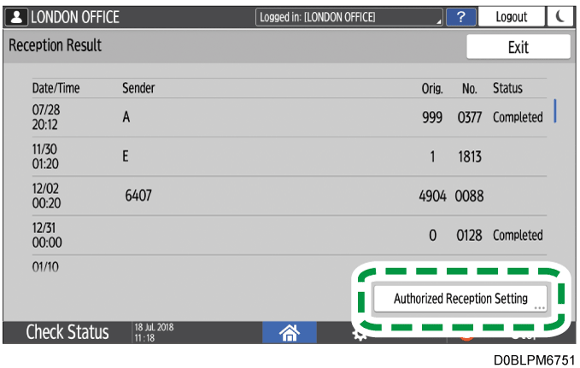
Task: Click the Status column header
Action: pos(507,89)
